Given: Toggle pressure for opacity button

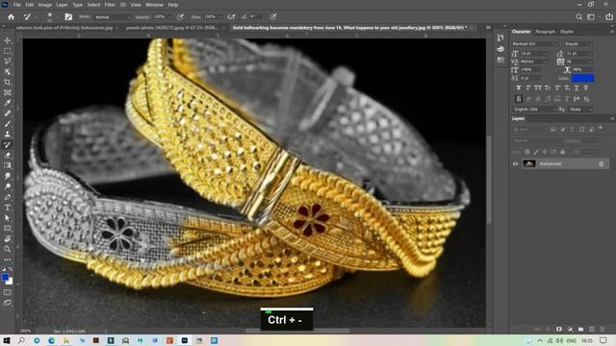Looking at the screenshot, I should [180, 17].
